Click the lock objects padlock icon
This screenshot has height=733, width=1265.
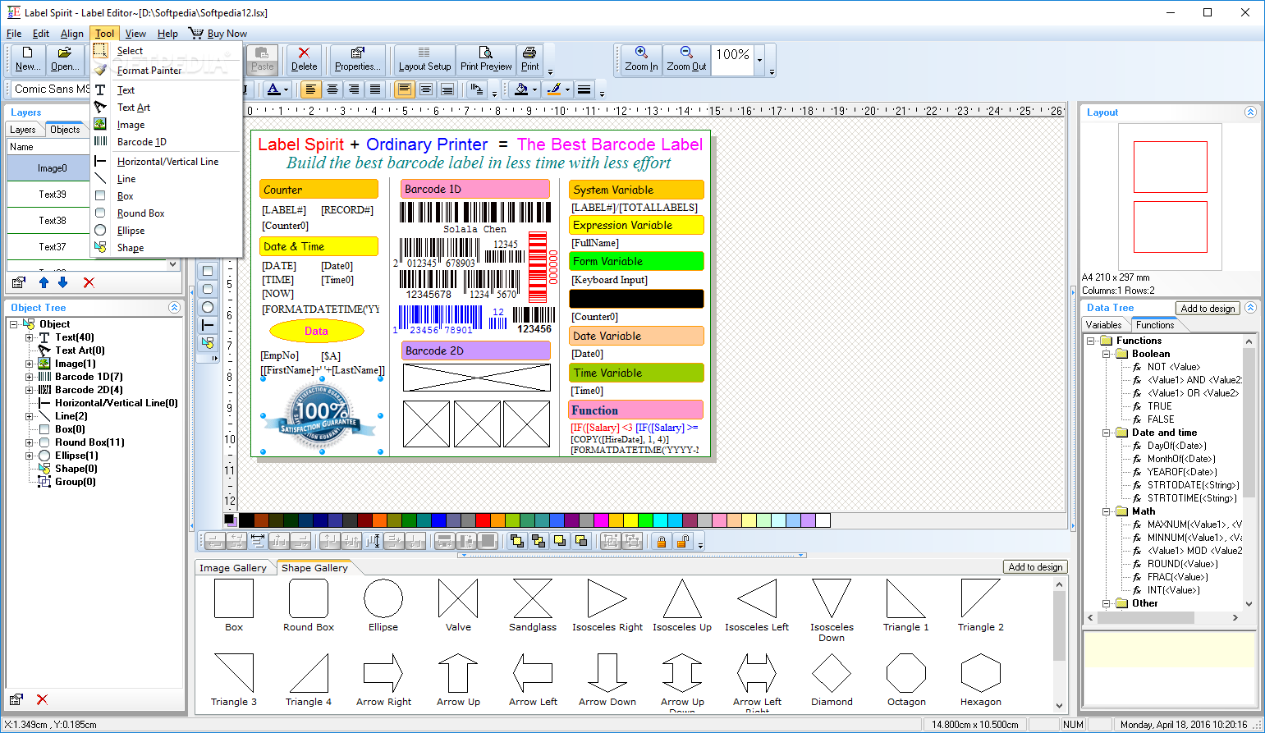pos(661,541)
